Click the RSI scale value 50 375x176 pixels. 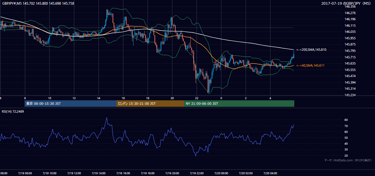coord(346,138)
